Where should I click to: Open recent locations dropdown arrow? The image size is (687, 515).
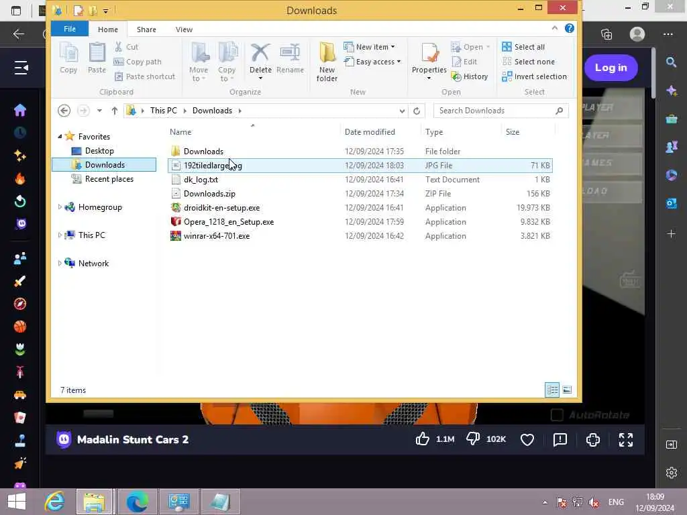click(99, 111)
